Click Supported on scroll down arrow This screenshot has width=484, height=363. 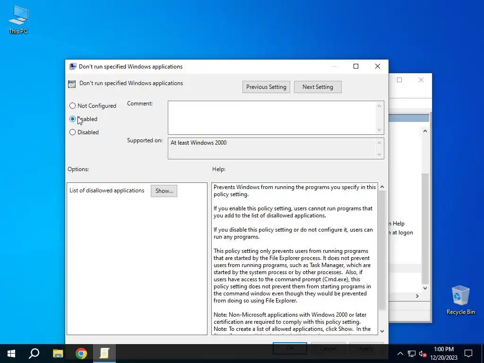[380, 155]
